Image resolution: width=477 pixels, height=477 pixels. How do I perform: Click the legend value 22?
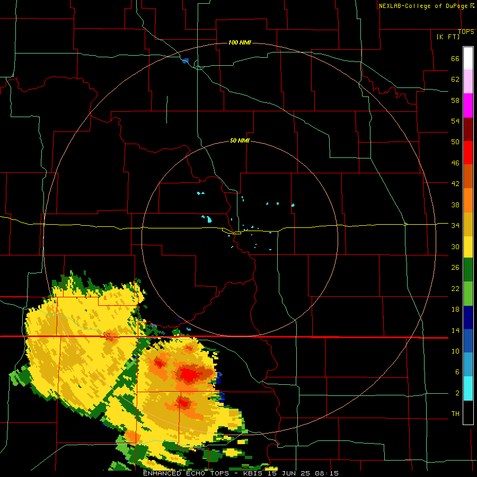point(455,288)
